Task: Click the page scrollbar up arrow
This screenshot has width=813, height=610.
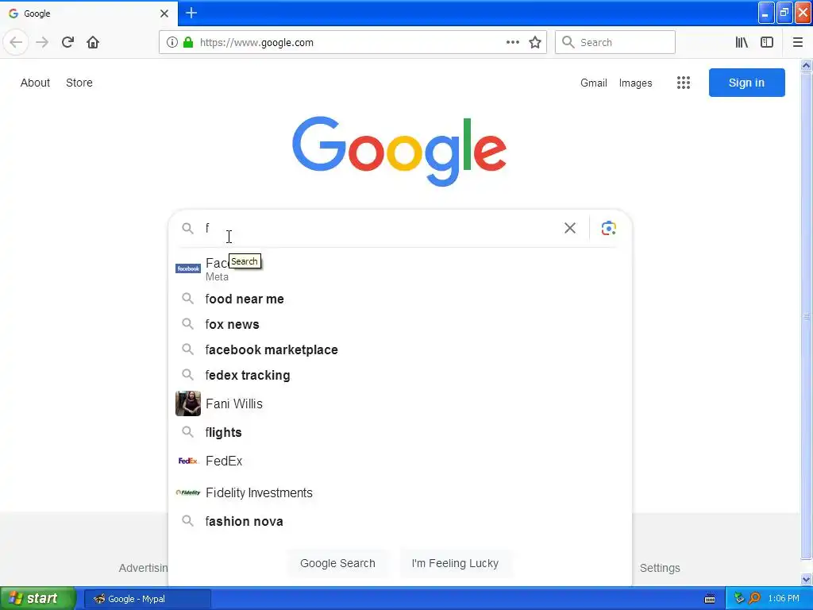Action: [x=807, y=65]
